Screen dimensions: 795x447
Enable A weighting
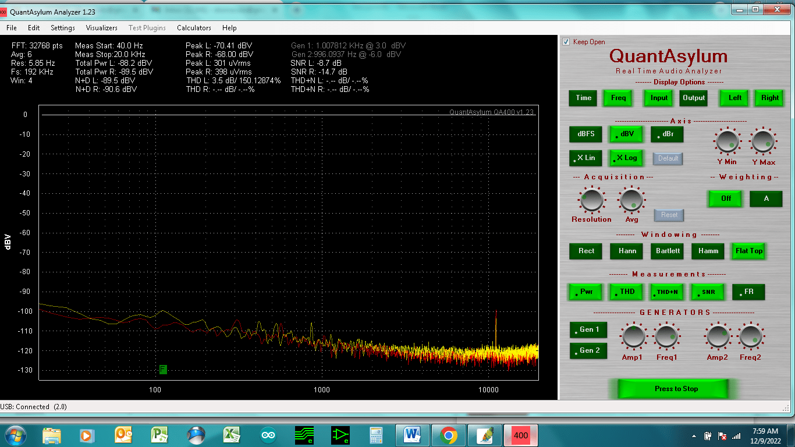click(x=766, y=198)
